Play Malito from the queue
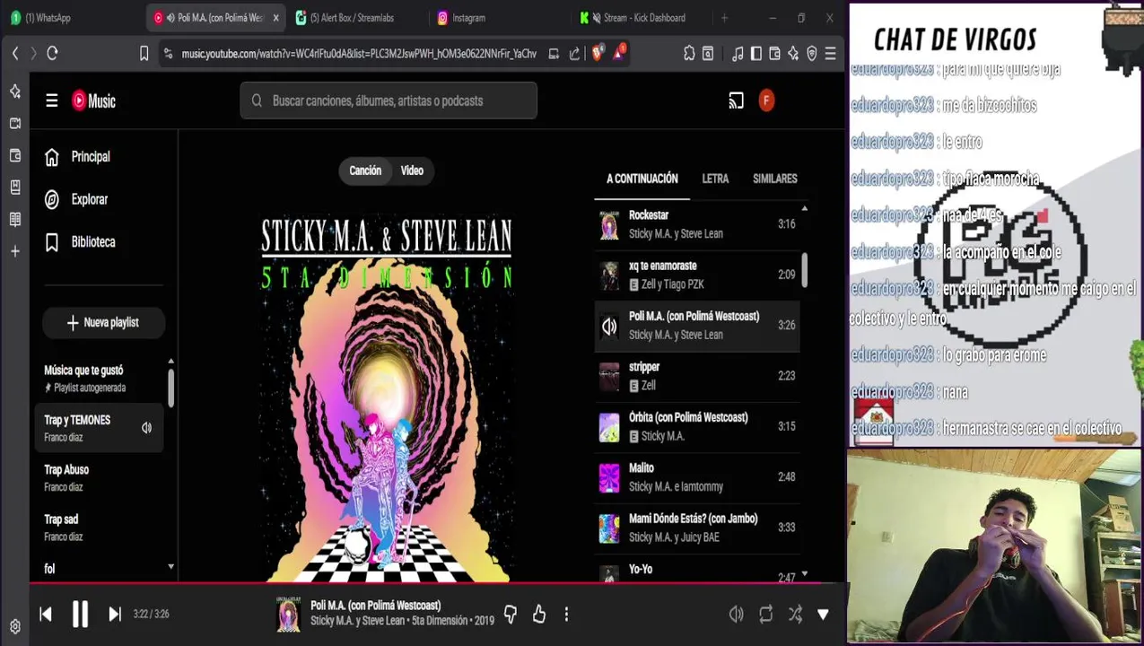 [x=697, y=477]
